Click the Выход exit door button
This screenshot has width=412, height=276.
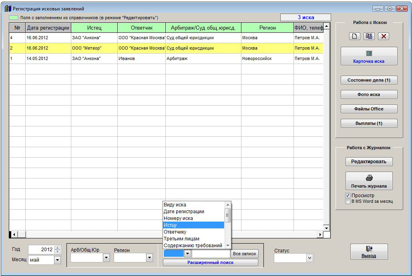point(369,252)
